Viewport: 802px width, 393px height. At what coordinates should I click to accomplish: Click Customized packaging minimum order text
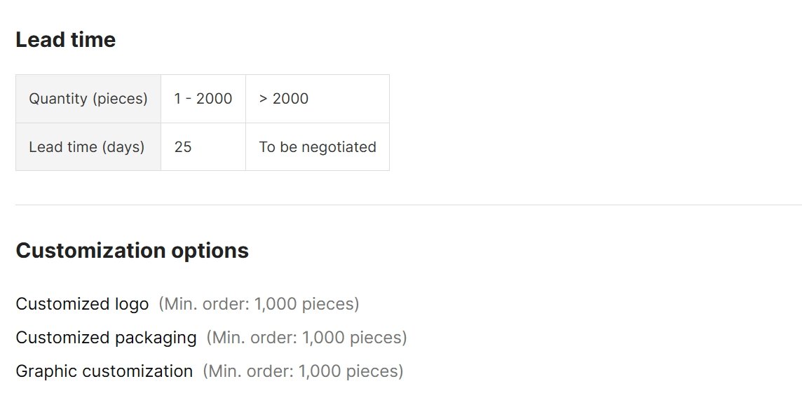pos(307,338)
